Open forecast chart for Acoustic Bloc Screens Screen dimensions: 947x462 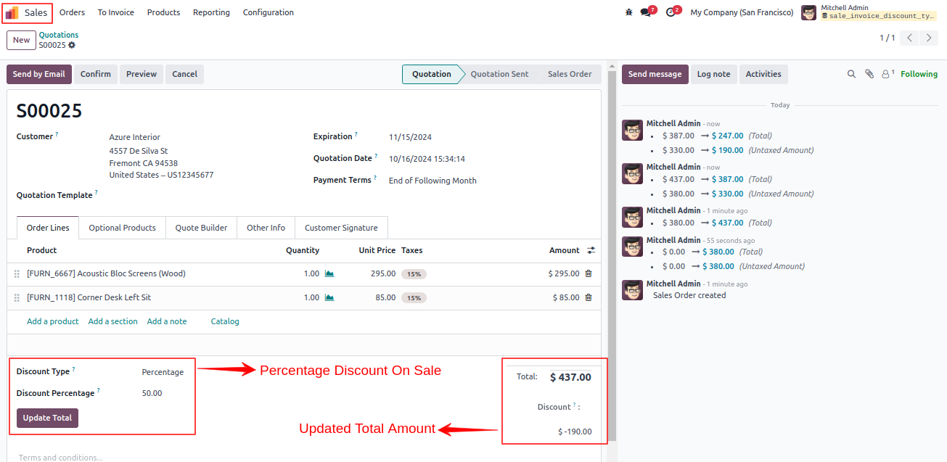329,273
